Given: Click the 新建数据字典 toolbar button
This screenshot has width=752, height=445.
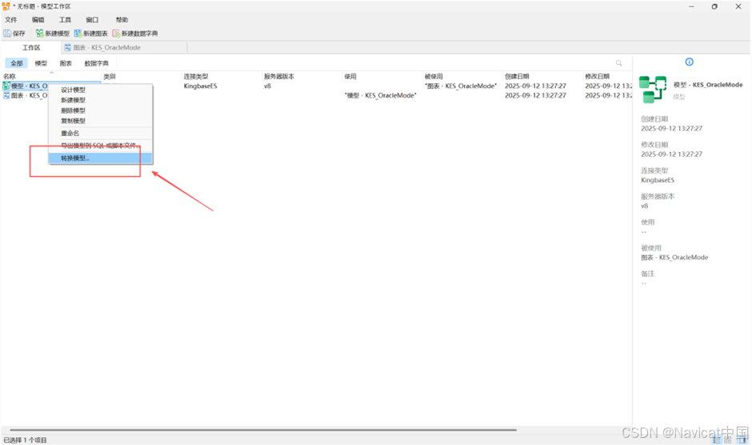Looking at the screenshot, I should (x=135, y=33).
